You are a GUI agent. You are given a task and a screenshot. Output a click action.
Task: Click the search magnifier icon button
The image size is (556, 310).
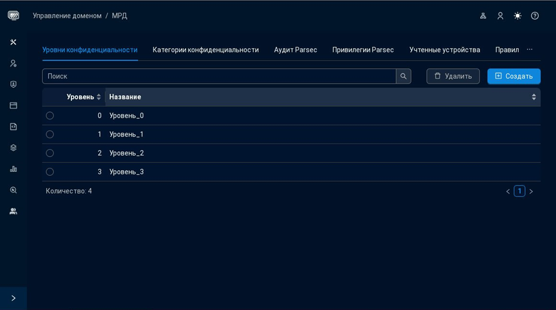[404, 76]
